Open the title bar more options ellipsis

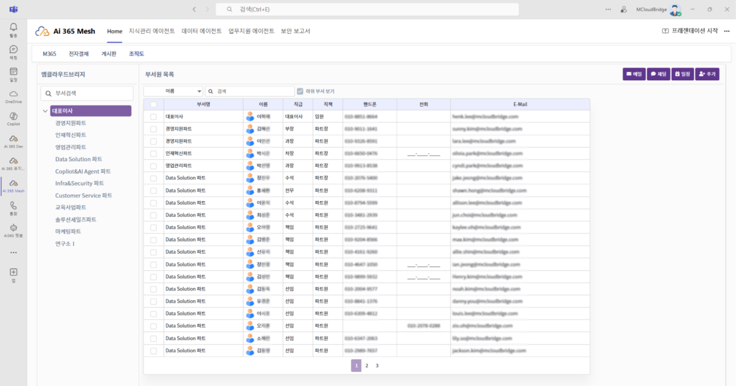tap(608, 9)
